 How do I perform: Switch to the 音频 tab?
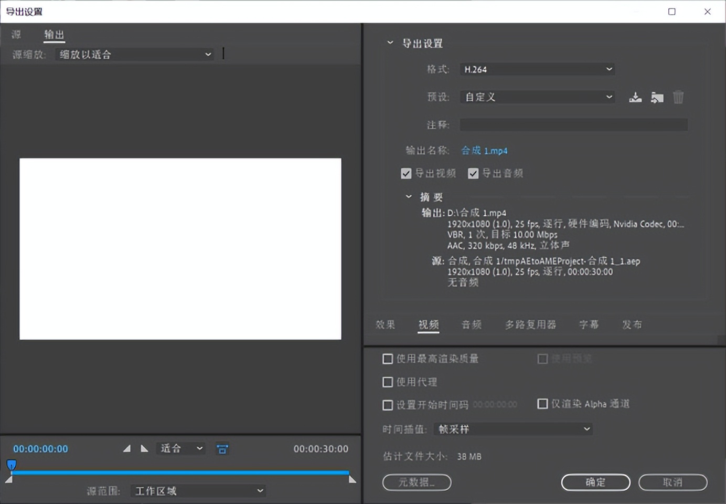471,324
